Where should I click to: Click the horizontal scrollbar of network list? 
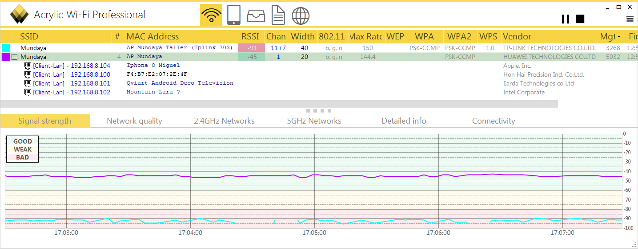[x=279, y=104]
